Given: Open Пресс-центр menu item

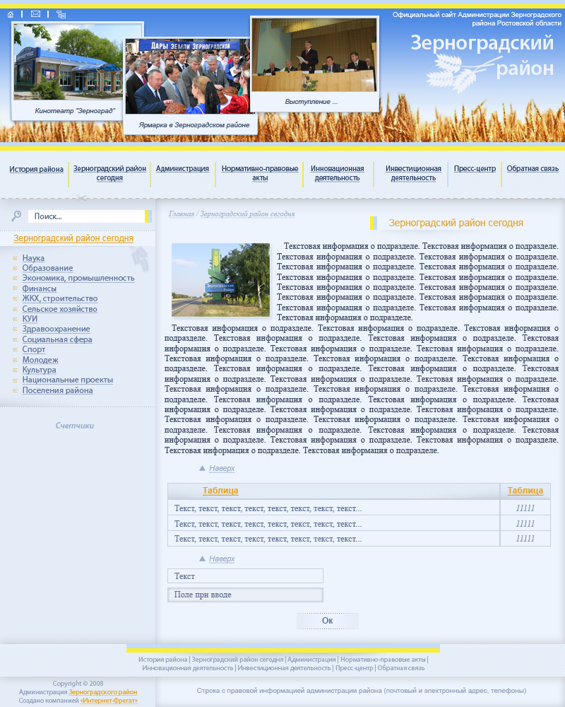Looking at the screenshot, I should click(x=475, y=169).
